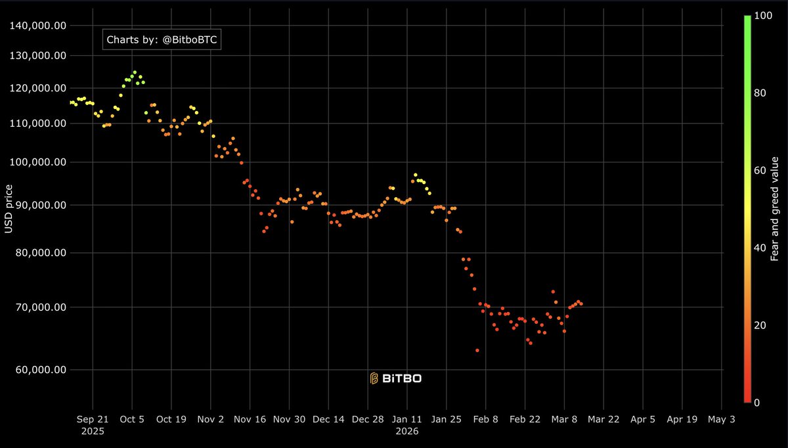Click the "Mar 8" x-axis date label
The width and height of the screenshot is (788, 448).
[x=565, y=420]
